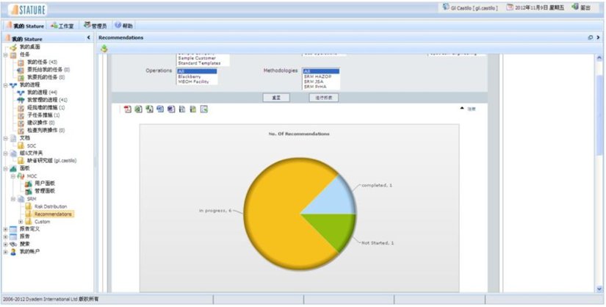
Task: Select SRM JSA methodology
Action: point(321,82)
